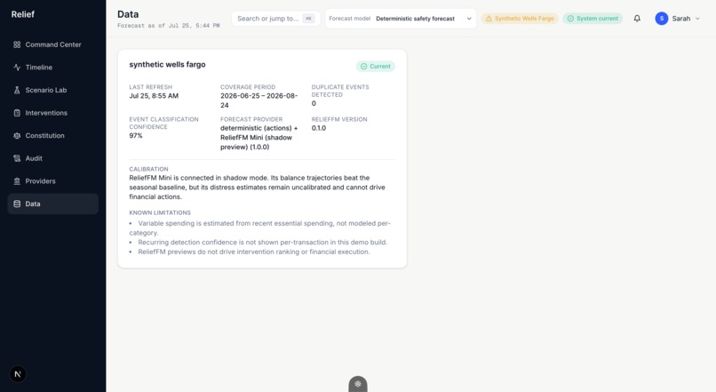Click the Current status label on card
The height and width of the screenshot is (392, 716).
pyautogui.click(x=380, y=67)
